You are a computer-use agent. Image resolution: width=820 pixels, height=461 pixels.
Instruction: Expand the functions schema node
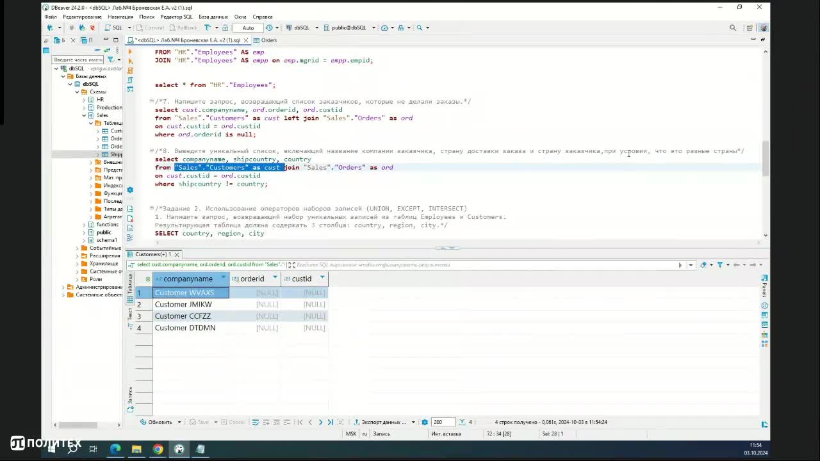(83, 225)
